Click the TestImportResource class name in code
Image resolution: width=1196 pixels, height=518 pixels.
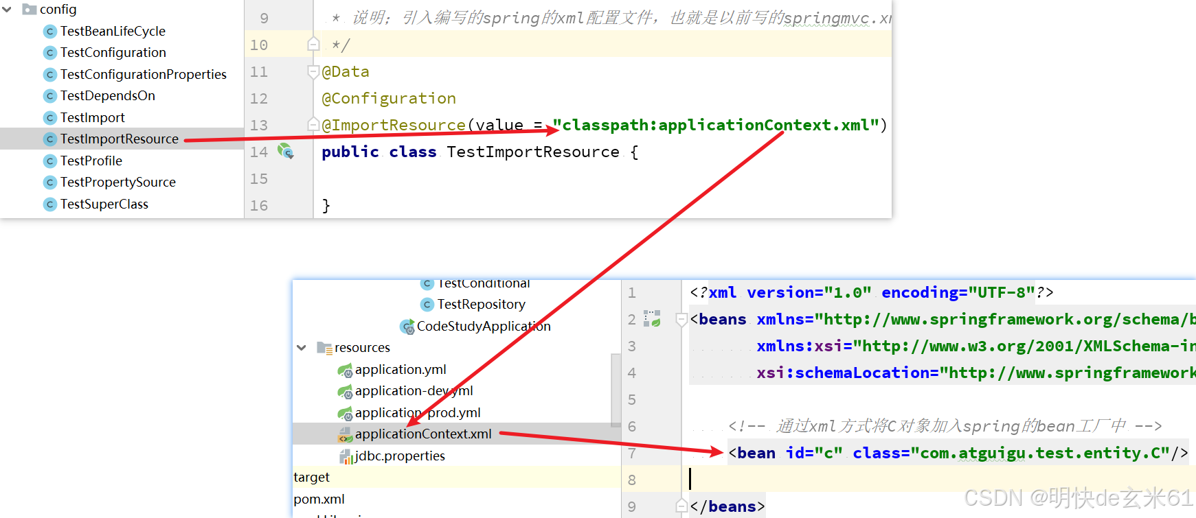pos(533,152)
